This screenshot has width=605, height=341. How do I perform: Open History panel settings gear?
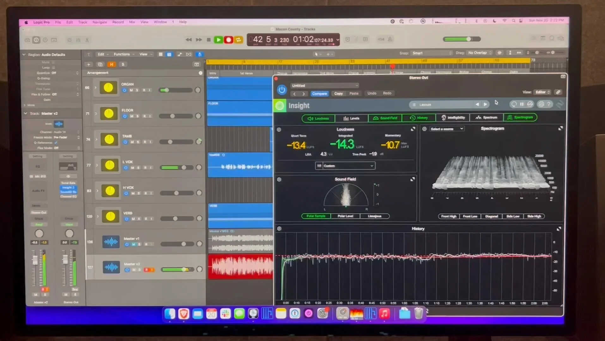279,229
